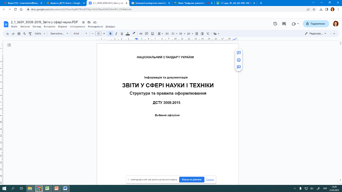Image resolution: width=342 pixels, height=192 pixels.
Task: Click the Insert image icon
Action: tap(152, 34)
